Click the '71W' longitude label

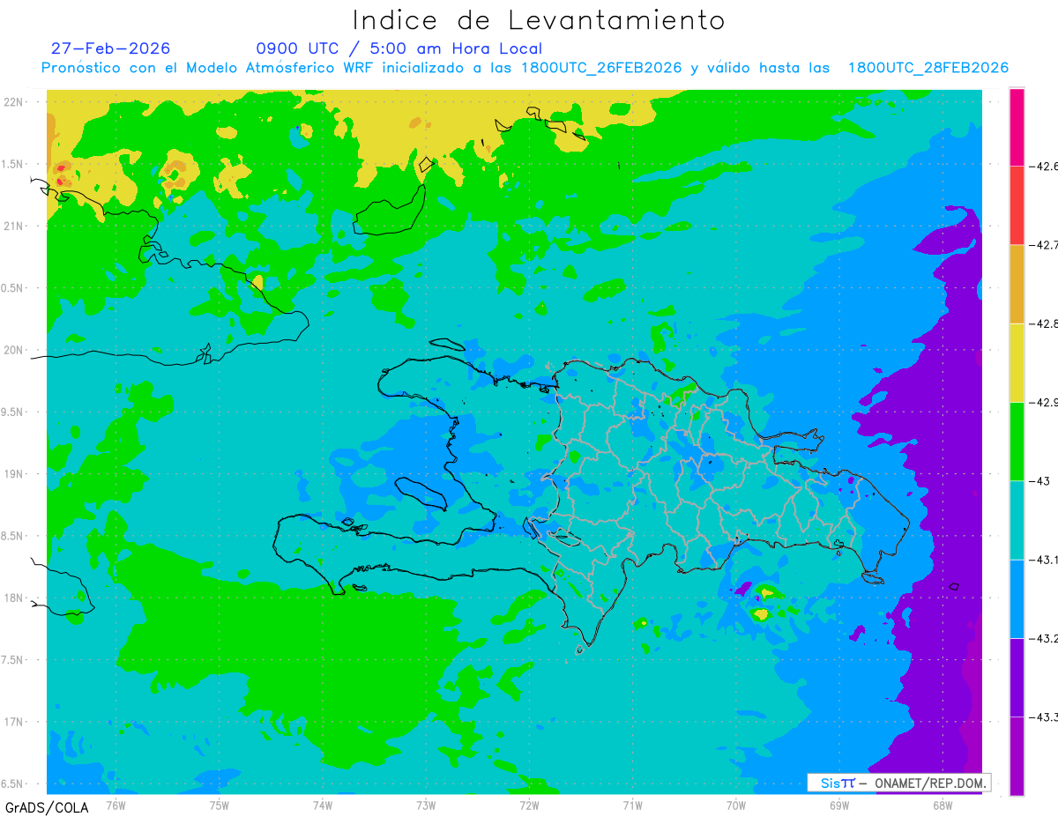632,805
